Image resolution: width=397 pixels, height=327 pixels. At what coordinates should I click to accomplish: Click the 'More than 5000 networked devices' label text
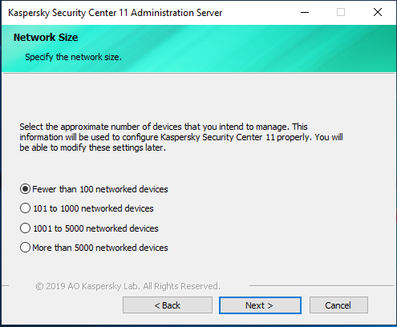point(100,248)
